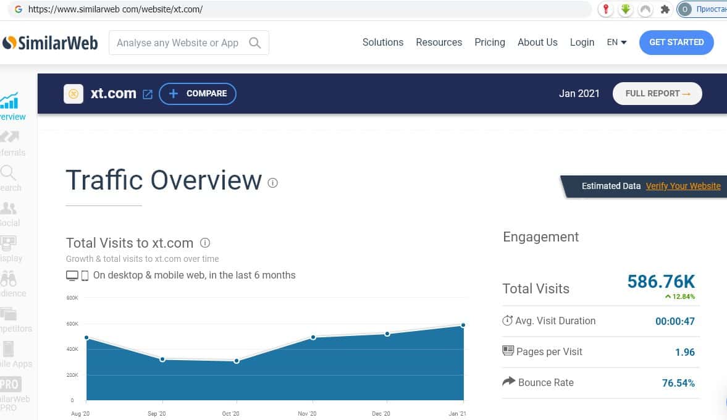Click the Login link
Screen dimensions: 727x420
click(582, 42)
